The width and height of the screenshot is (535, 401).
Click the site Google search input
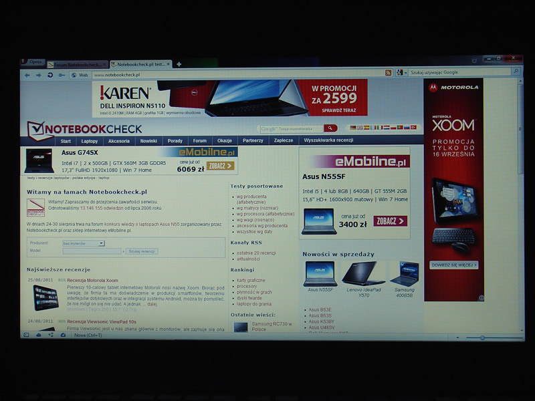coord(292,129)
